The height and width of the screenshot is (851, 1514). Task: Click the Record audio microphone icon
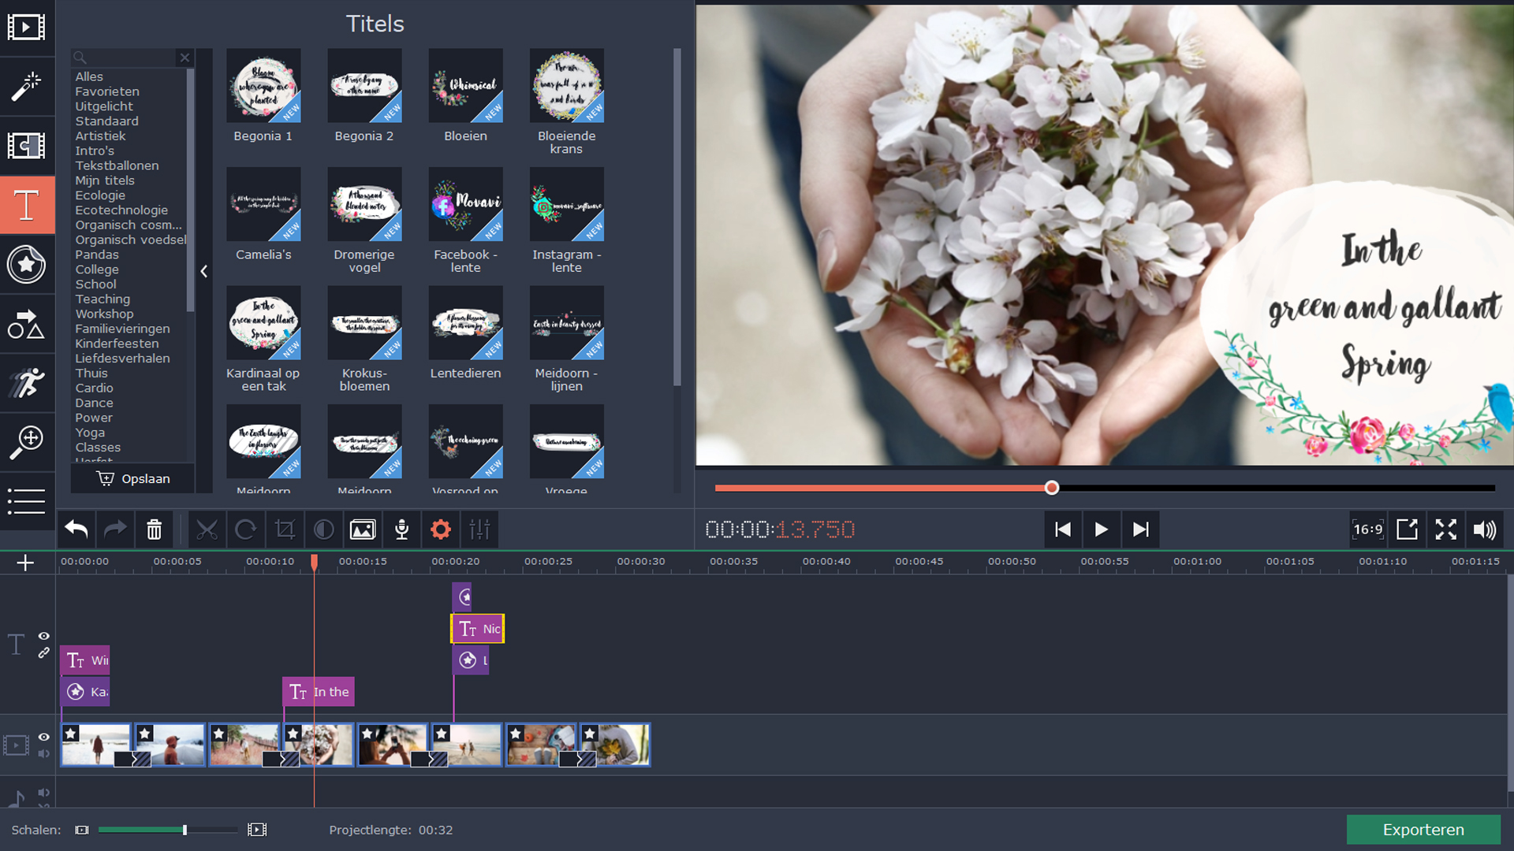[401, 530]
